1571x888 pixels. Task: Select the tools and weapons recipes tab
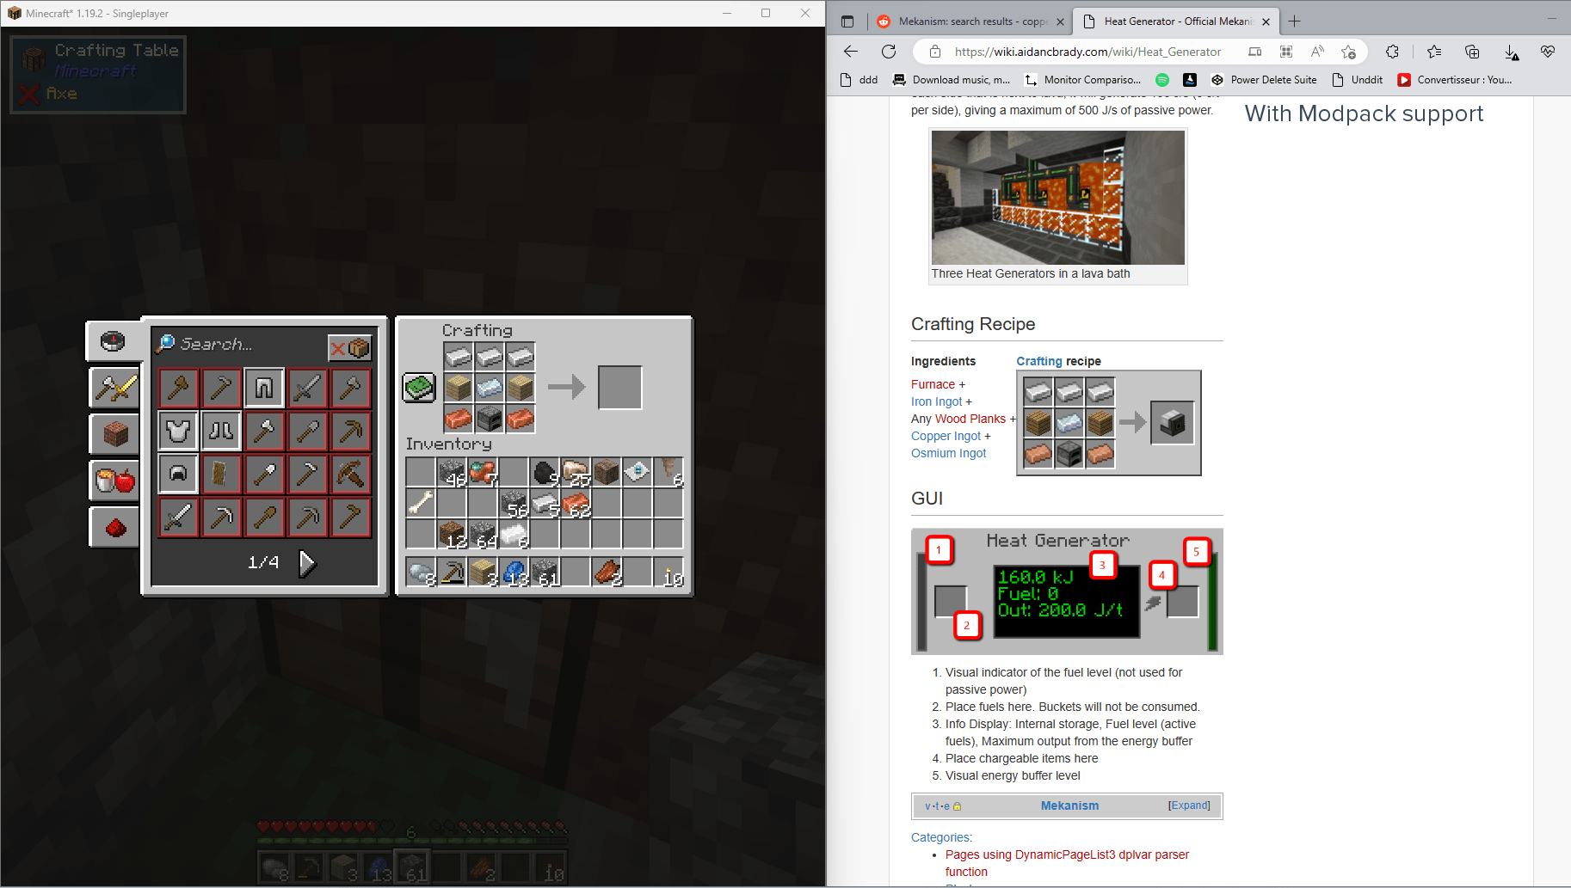coord(114,388)
